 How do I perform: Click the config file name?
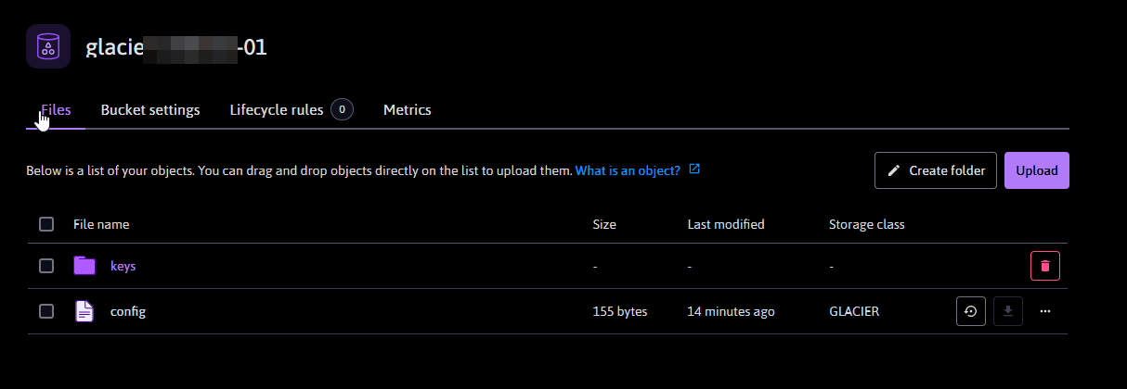[x=128, y=311]
